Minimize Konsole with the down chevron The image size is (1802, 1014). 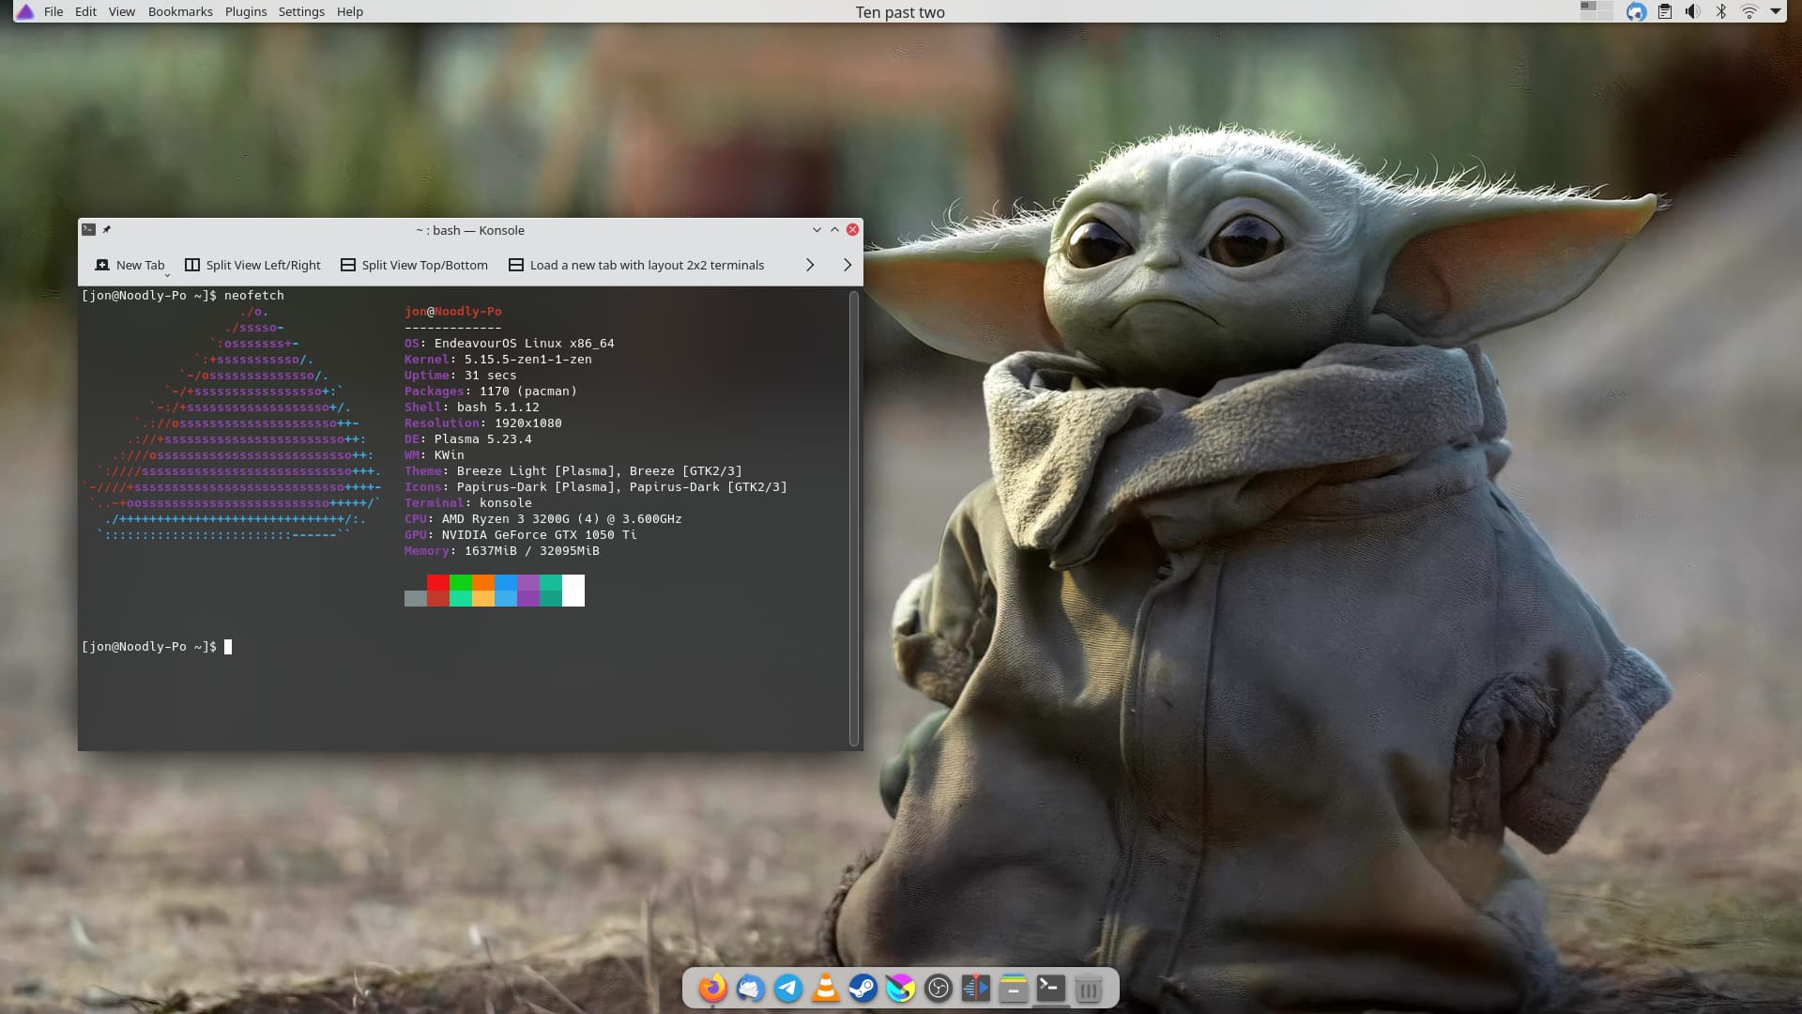tap(817, 229)
